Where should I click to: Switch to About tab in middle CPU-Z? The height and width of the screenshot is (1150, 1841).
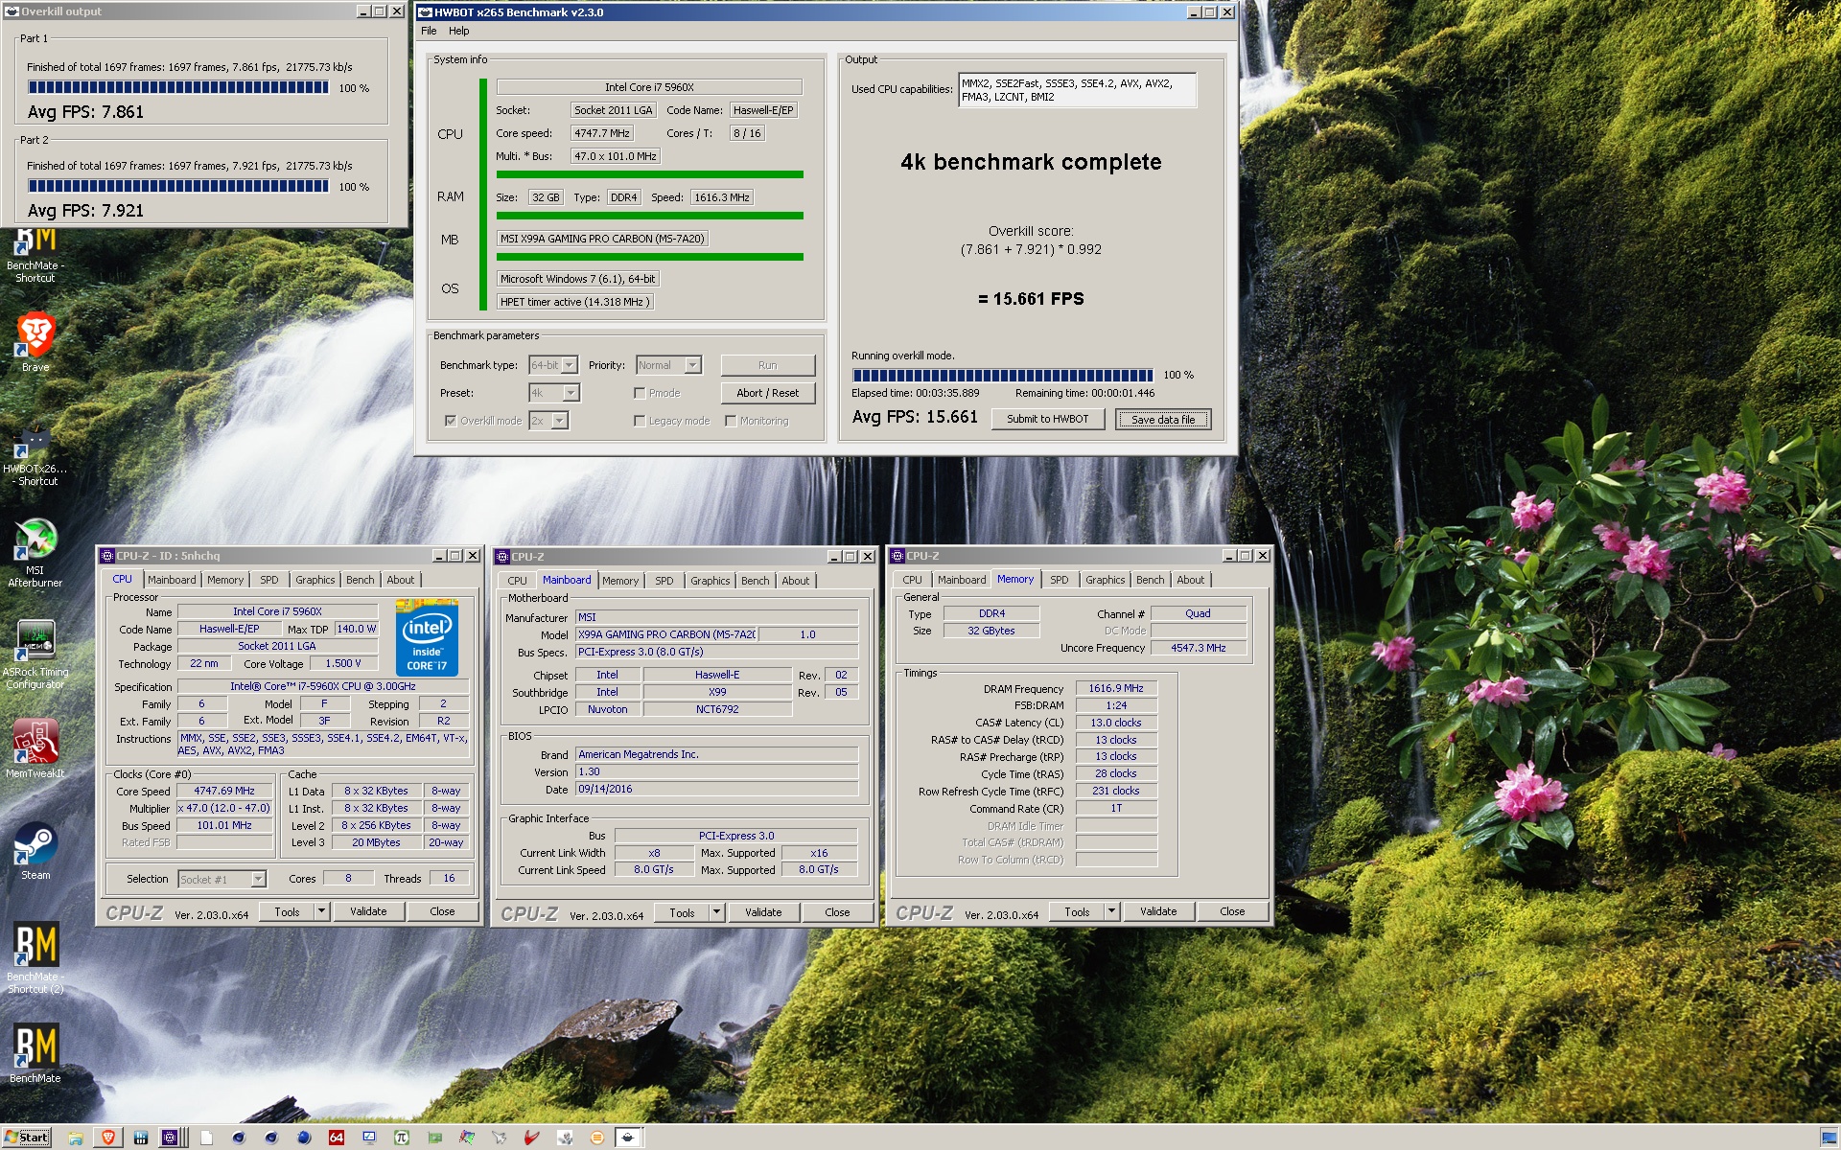tap(795, 581)
